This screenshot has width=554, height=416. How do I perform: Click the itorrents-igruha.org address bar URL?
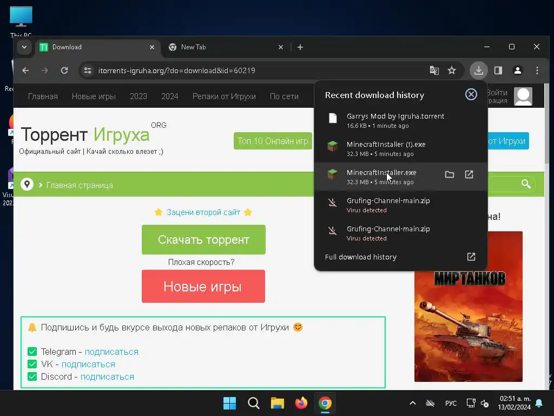coord(177,70)
